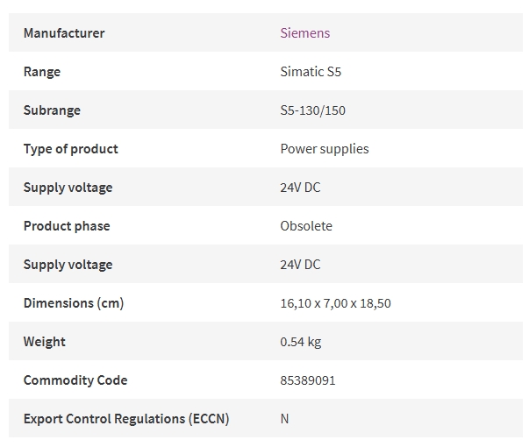Screen dimensions: 529x447
Task: Click the Range label
Action: pyautogui.click(x=42, y=72)
